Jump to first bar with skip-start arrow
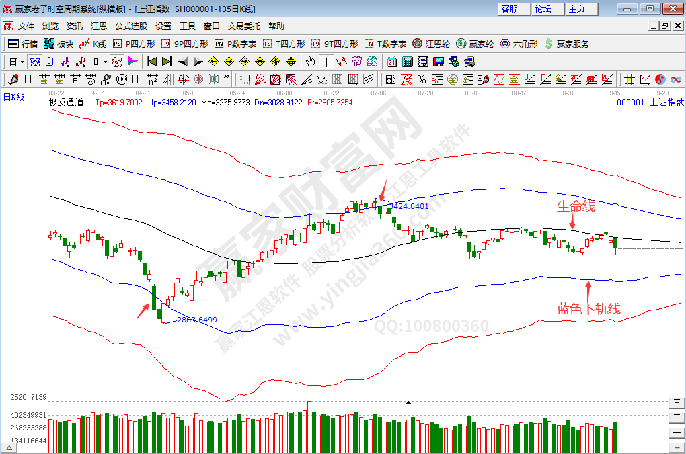The width and height of the screenshot is (686, 454). 151,62
